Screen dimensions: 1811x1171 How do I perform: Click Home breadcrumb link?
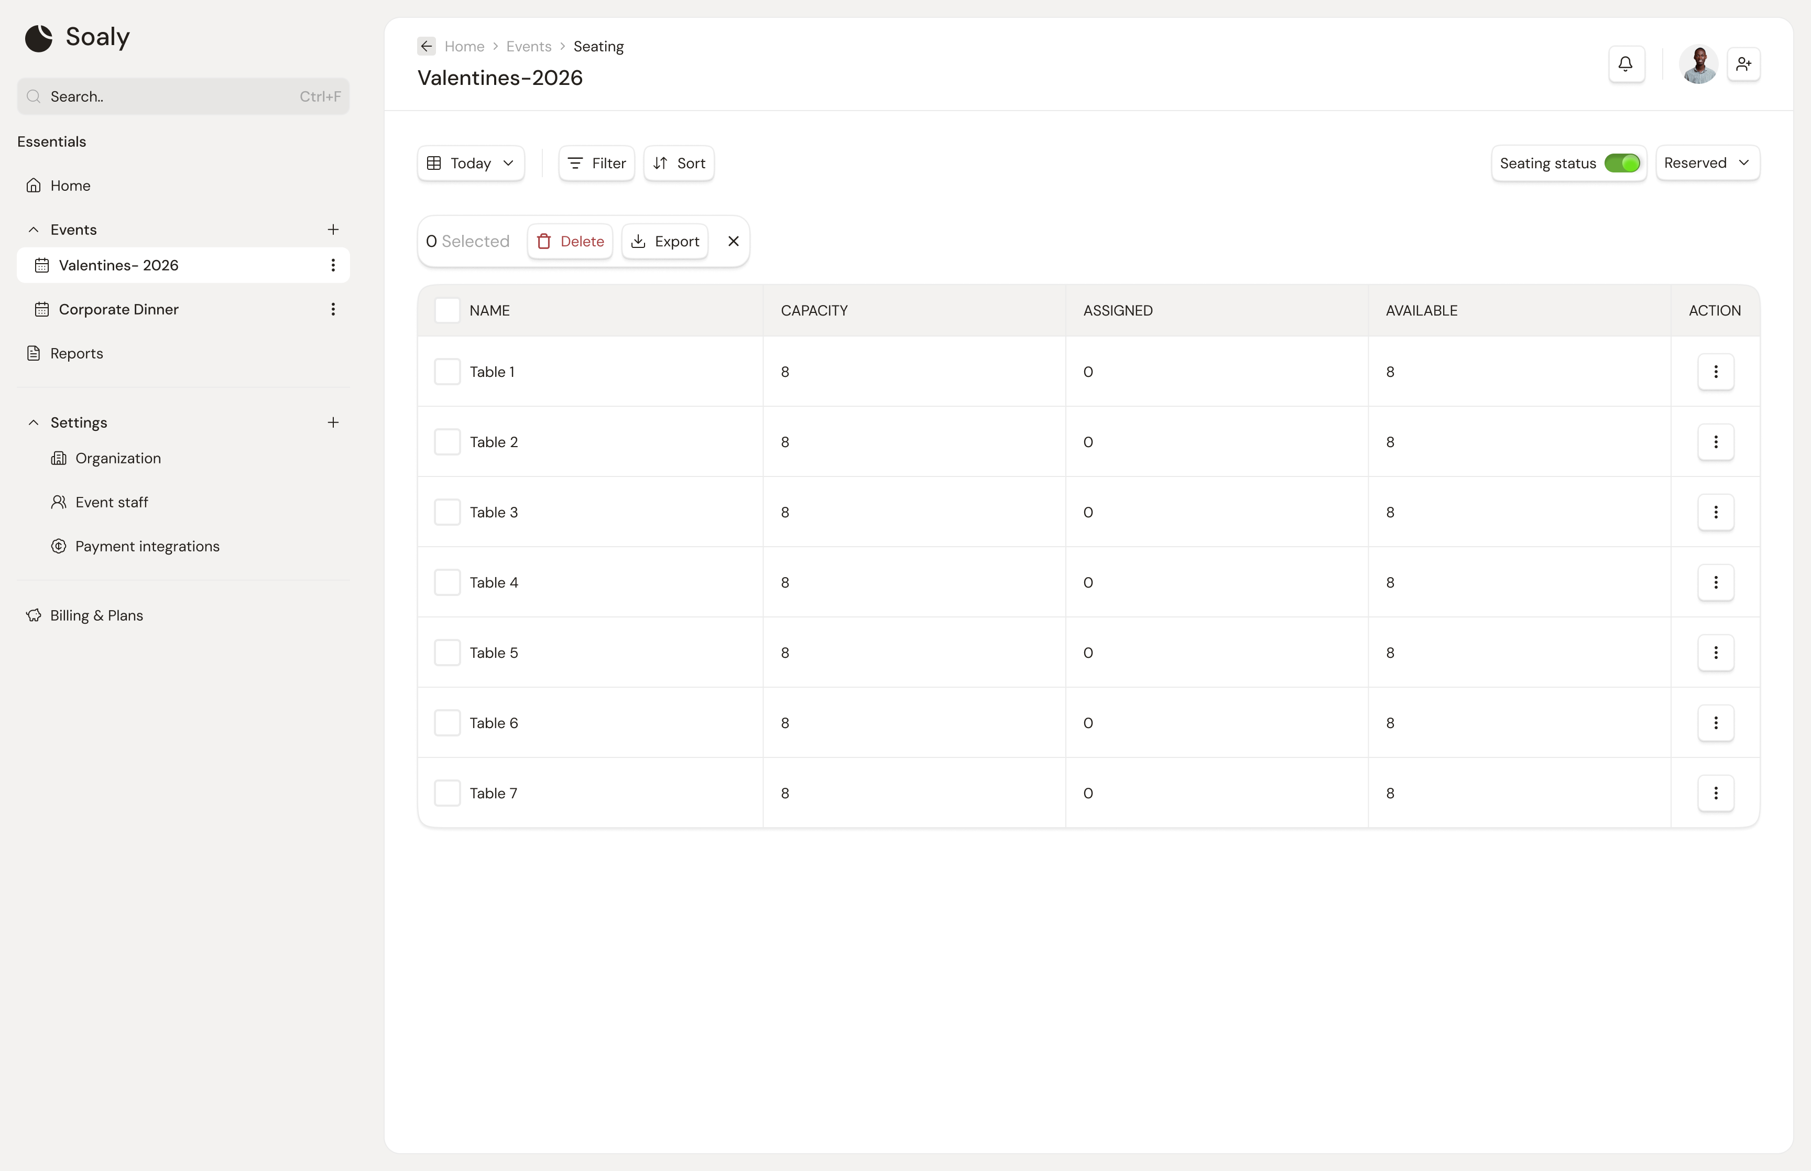(x=464, y=46)
